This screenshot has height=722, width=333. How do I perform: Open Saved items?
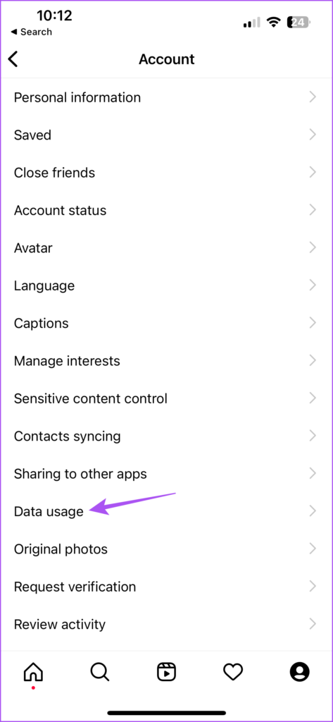pos(166,135)
